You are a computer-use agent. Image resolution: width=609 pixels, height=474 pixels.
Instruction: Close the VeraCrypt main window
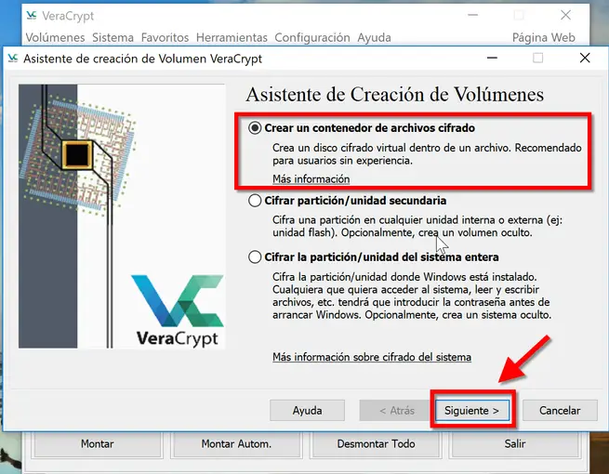pyautogui.click(x=565, y=15)
